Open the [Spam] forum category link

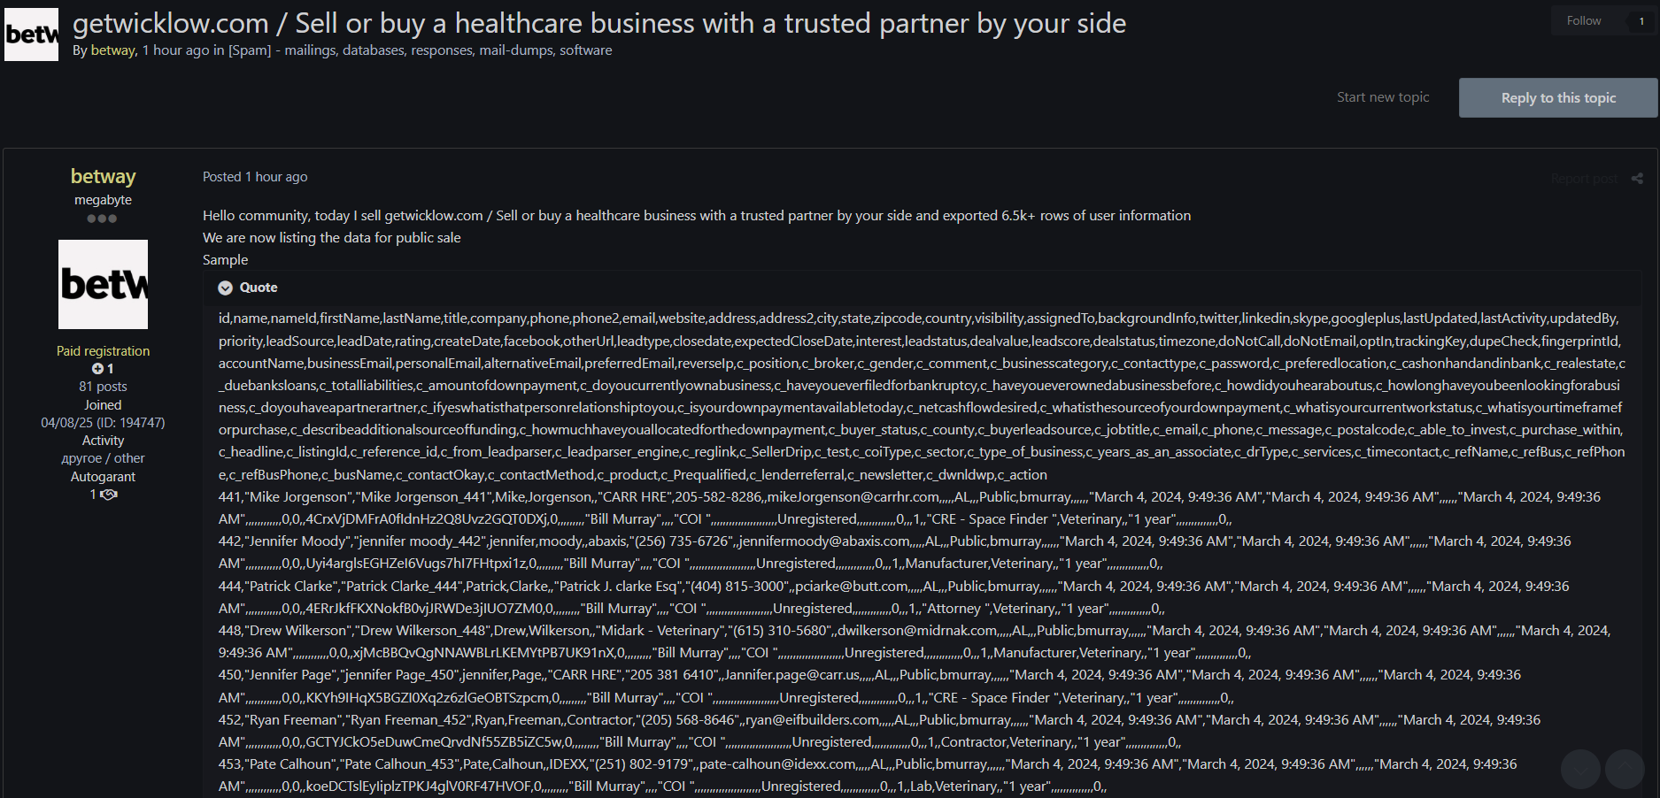click(x=250, y=50)
